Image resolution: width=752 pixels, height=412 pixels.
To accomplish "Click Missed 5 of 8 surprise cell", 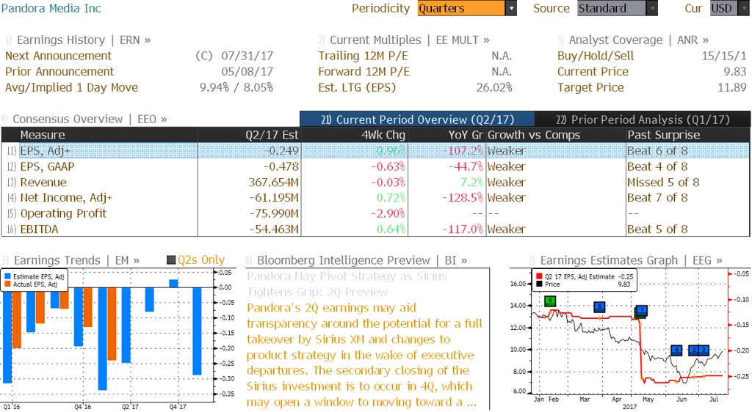I will [x=663, y=182].
